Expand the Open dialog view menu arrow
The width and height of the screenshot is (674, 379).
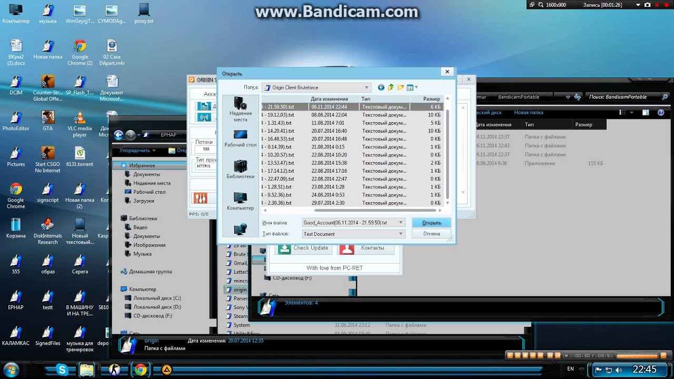pyautogui.click(x=417, y=87)
